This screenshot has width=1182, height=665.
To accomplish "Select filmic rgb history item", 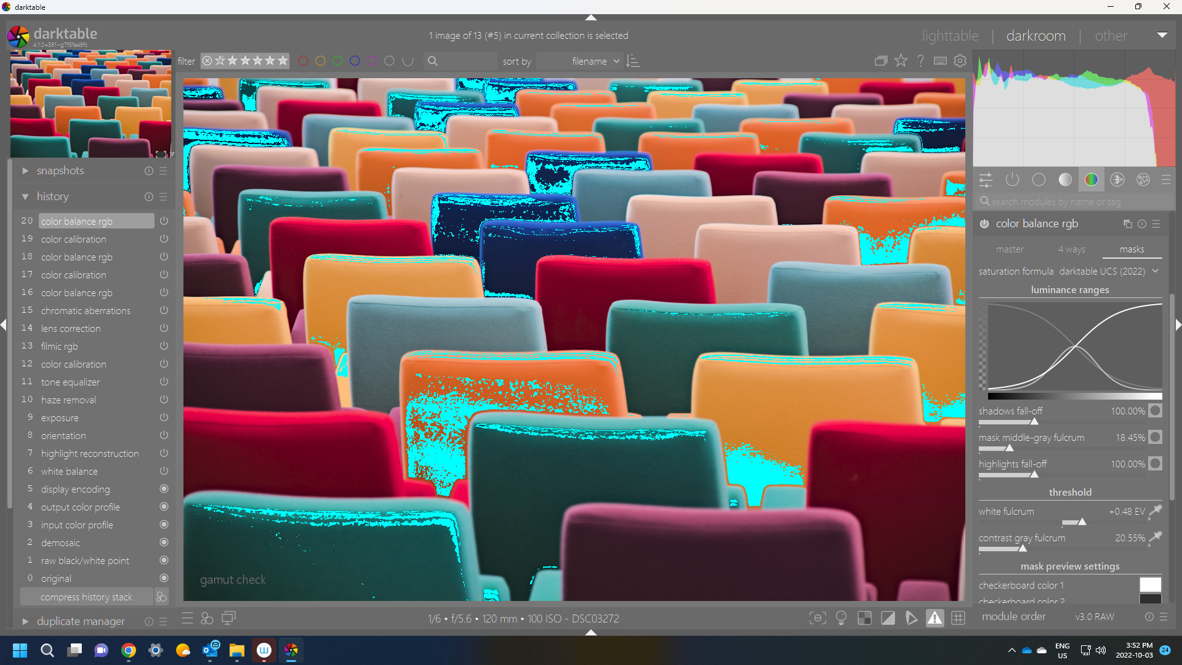I will coord(60,346).
